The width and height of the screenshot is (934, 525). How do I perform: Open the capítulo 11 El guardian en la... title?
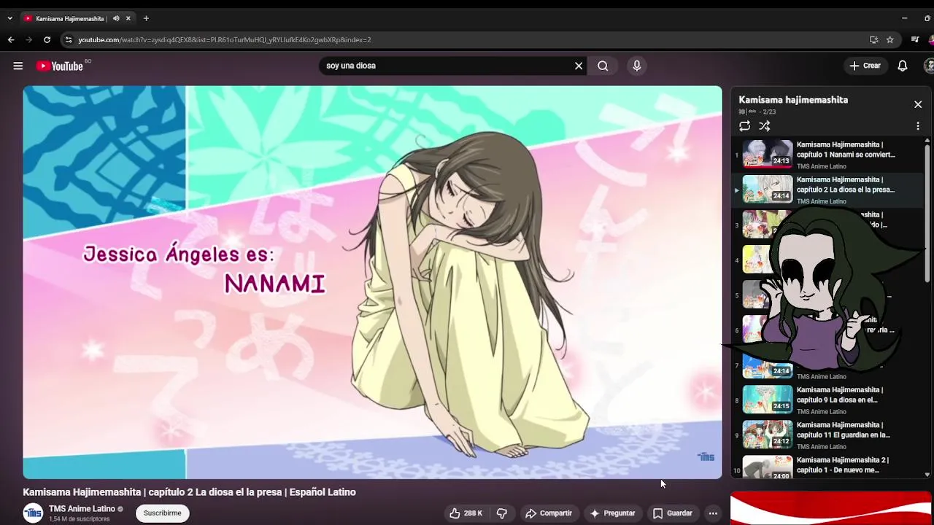844,429
